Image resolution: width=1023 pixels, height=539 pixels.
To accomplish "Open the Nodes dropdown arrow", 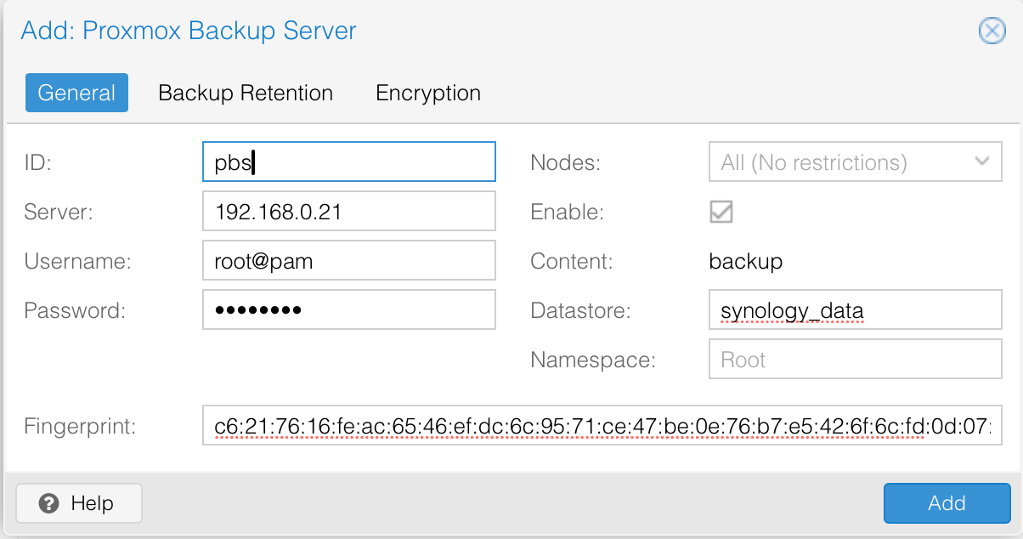I will [982, 162].
